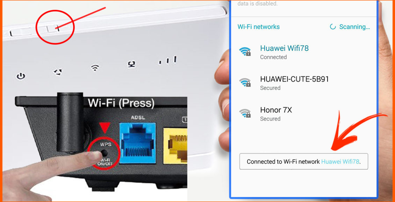Click the Scanning spinner icon
Viewport: 395px width, 202px height.
pyautogui.click(x=333, y=26)
